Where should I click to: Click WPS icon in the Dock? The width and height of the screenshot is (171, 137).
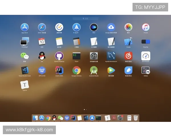click(x=67, y=118)
